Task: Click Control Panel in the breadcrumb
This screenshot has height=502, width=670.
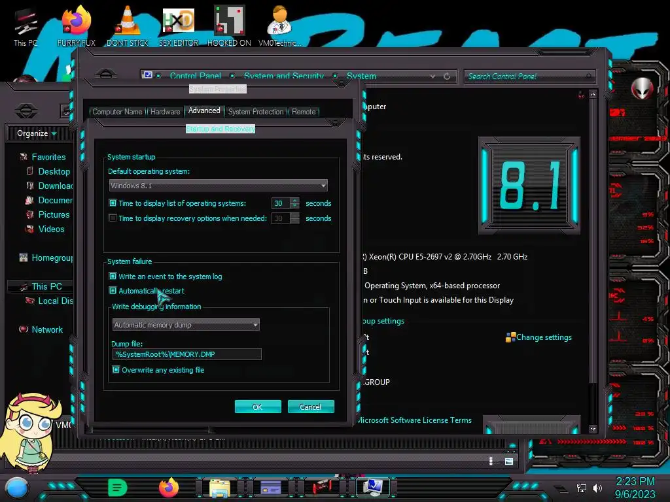Action: tap(195, 76)
